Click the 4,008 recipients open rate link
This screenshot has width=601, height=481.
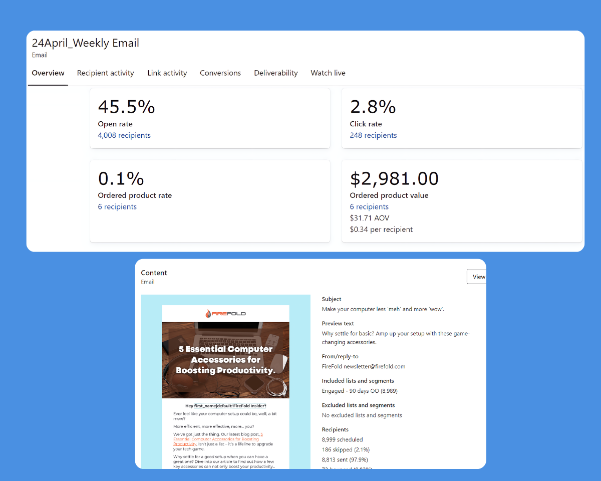coord(124,135)
